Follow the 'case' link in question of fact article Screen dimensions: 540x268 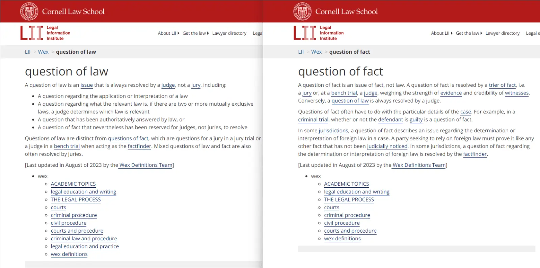click(x=466, y=112)
